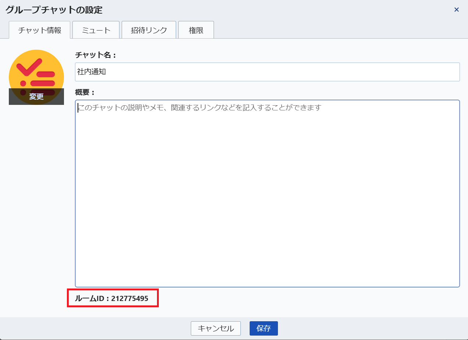Screen dimensions: 468x340
Task: Click the チャット名 label
Action: click(96, 55)
